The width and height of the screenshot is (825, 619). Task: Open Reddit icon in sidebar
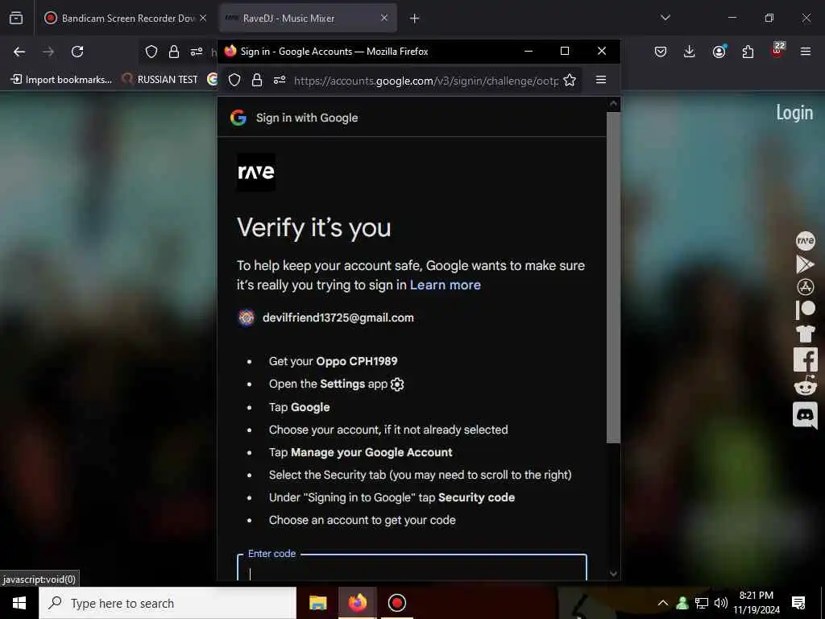click(x=805, y=386)
